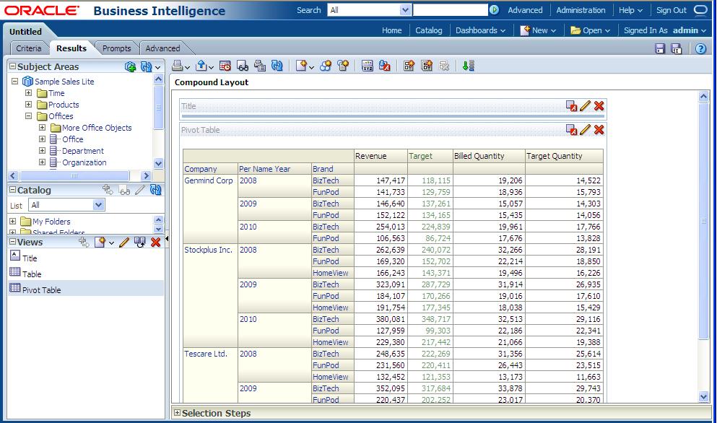This screenshot has width=717, height=423.
Task: Click the Save As disk icon
Action: coord(677,48)
